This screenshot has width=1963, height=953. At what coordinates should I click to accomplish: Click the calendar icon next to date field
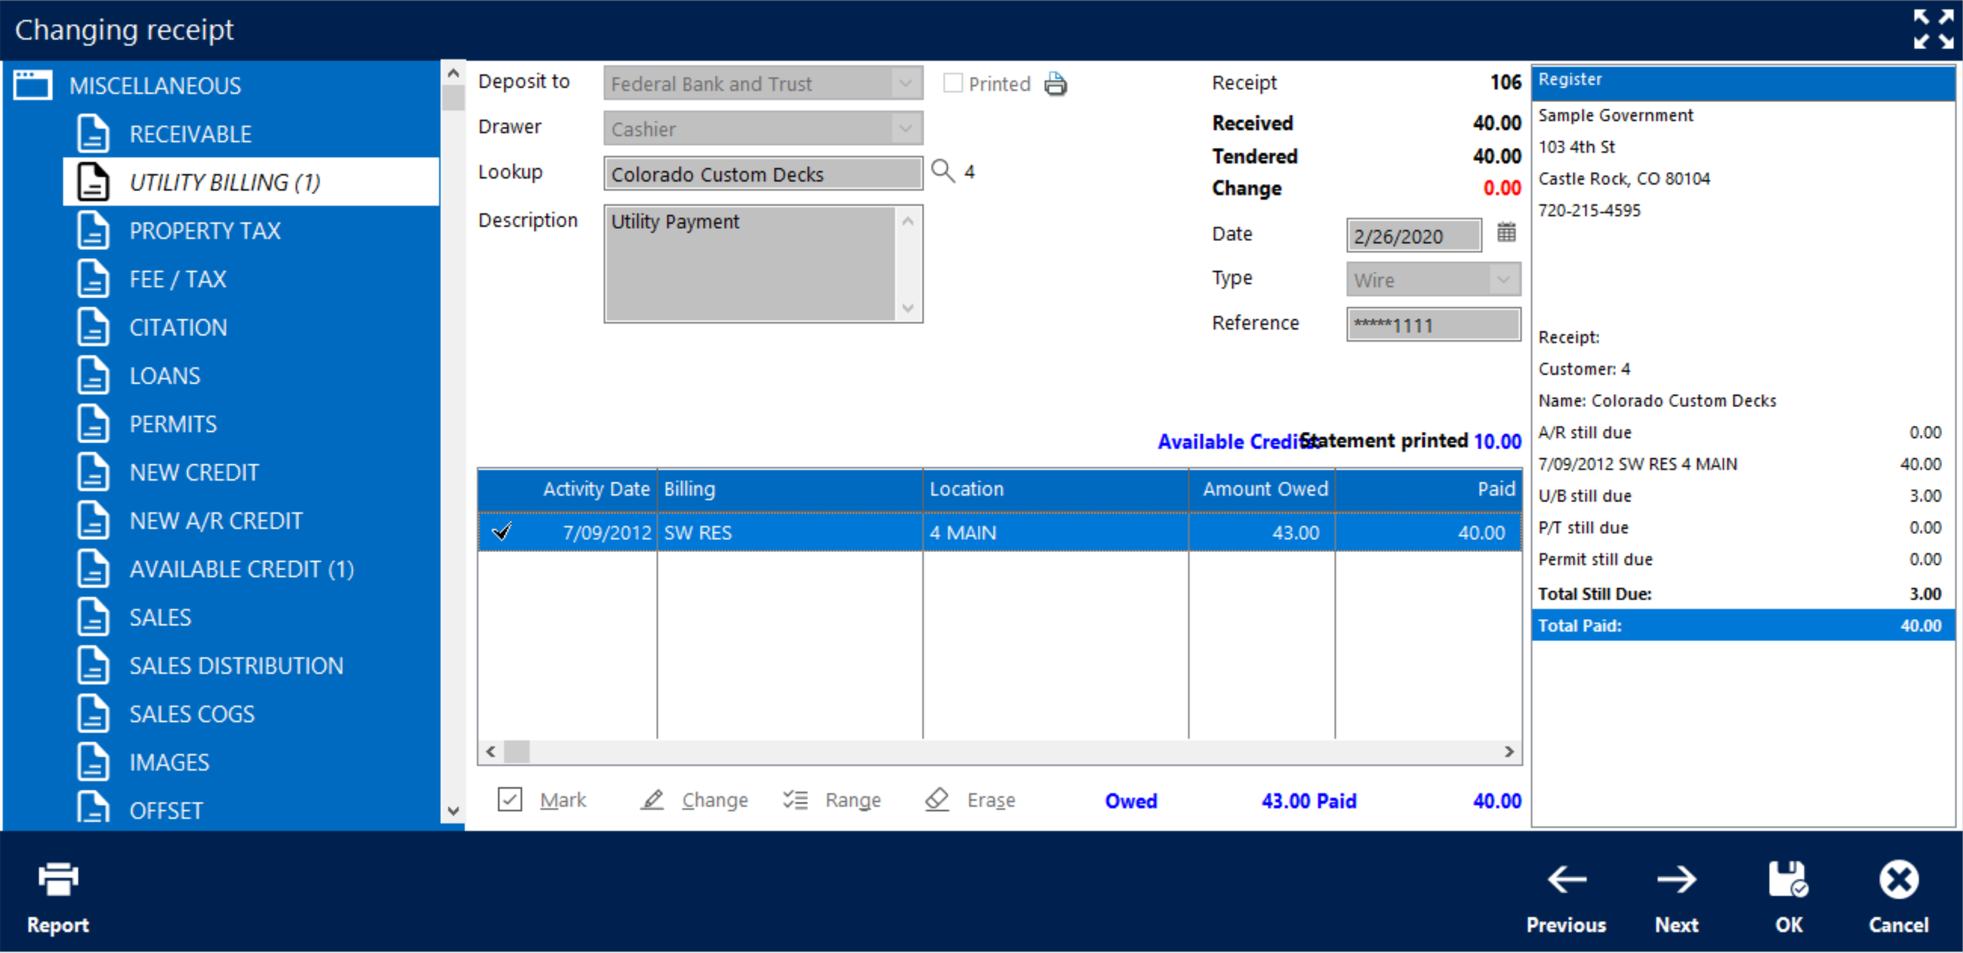(x=1503, y=234)
